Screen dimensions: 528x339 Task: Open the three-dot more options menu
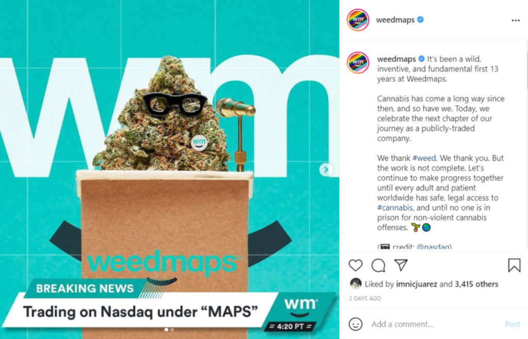pos(516,21)
